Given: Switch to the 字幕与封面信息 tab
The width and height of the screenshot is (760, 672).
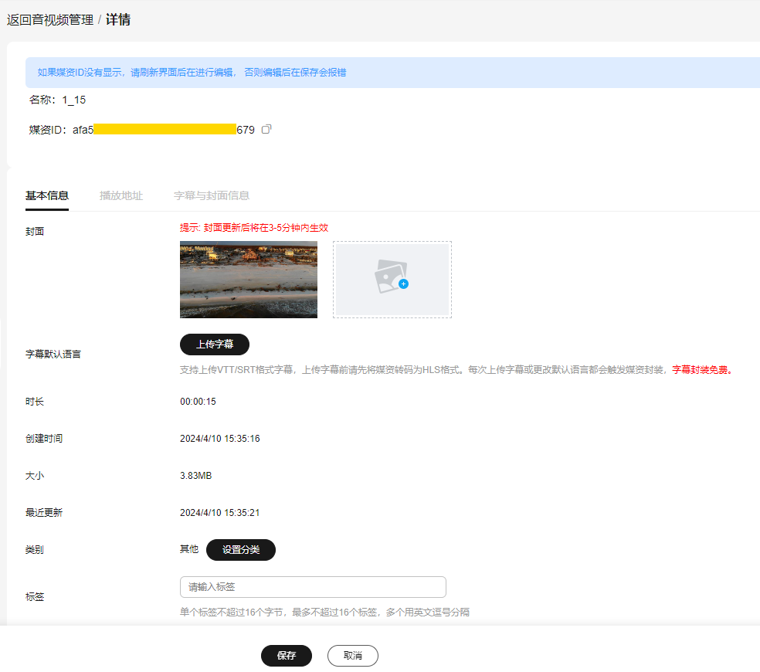Looking at the screenshot, I should (x=212, y=195).
